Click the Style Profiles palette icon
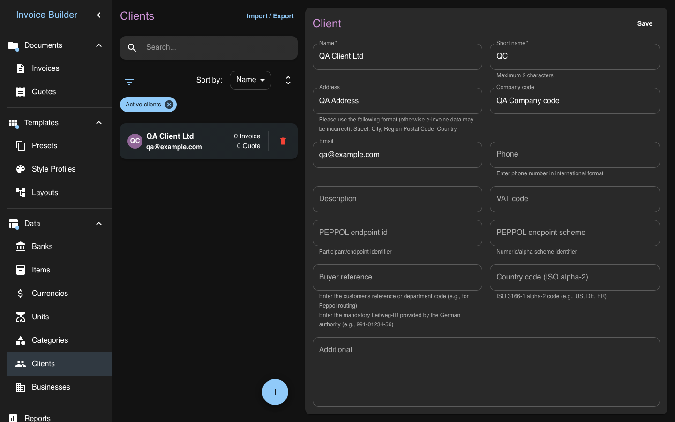675x422 pixels. pos(21,169)
